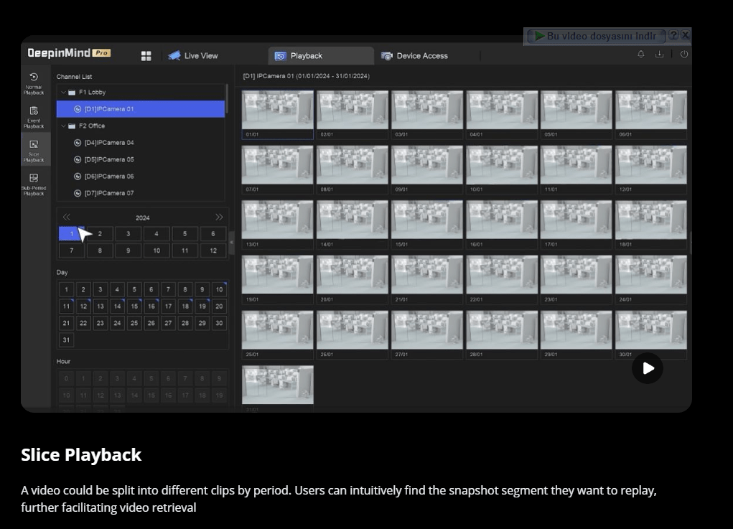
Task: Select Event Playback sidebar icon
Action: [34, 116]
